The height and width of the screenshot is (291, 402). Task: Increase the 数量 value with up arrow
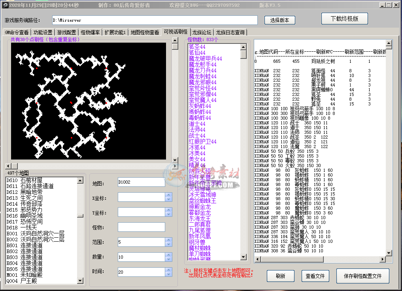point(168,255)
